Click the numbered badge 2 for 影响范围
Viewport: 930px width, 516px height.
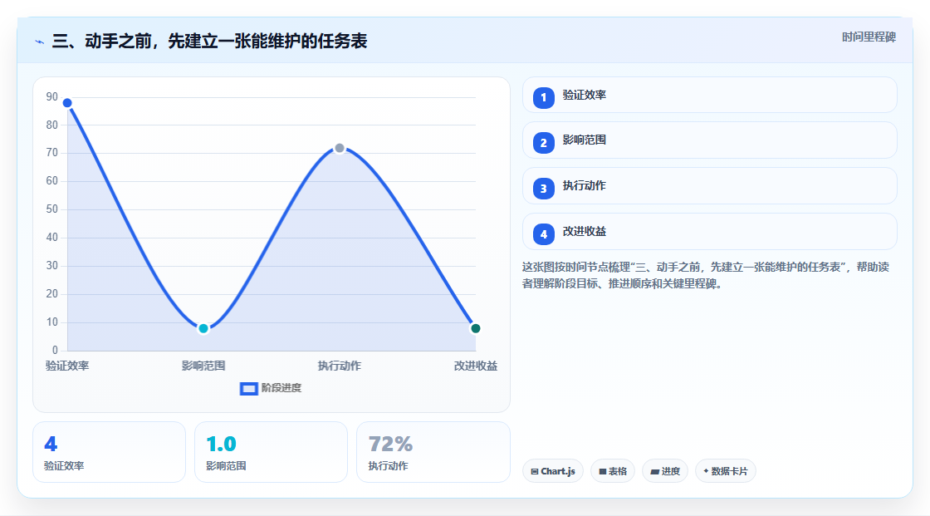pyautogui.click(x=543, y=143)
